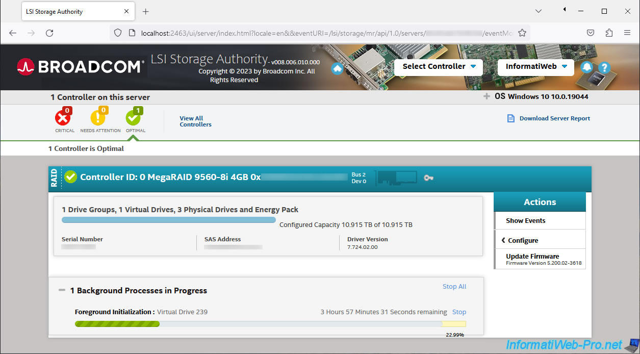Click the '1 Controller on this server' text
640x354 pixels.
pyautogui.click(x=100, y=97)
